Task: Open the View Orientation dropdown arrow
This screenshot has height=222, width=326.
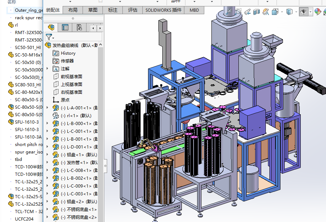Action: [x=282, y=12]
